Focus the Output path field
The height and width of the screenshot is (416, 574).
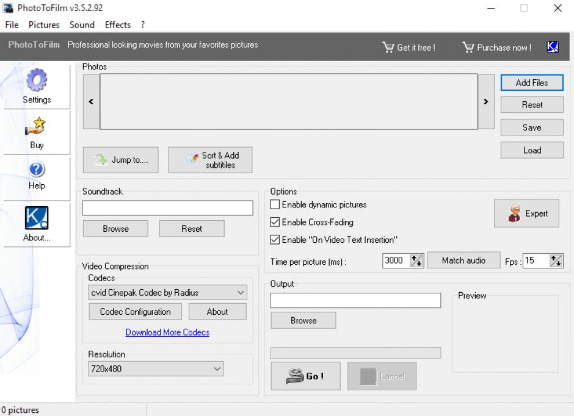click(x=355, y=301)
